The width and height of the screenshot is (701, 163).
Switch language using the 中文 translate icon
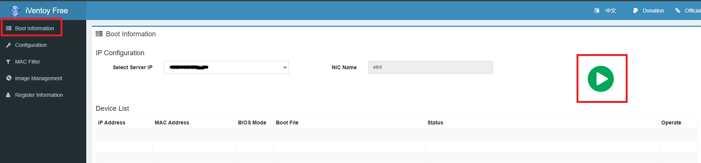(597, 11)
